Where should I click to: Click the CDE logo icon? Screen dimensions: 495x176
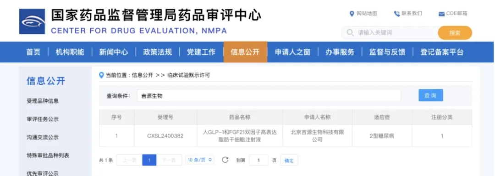pyautogui.click(x=32, y=21)
